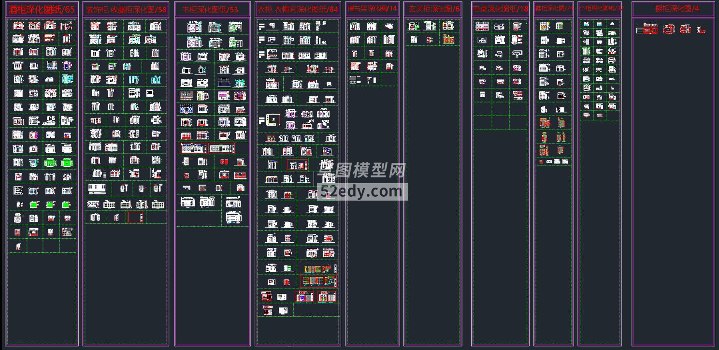The height and width of the screenshot is (350, 719).
Task: Select the 酒柜深化图纸/65 column title
Action: [42, 9]
